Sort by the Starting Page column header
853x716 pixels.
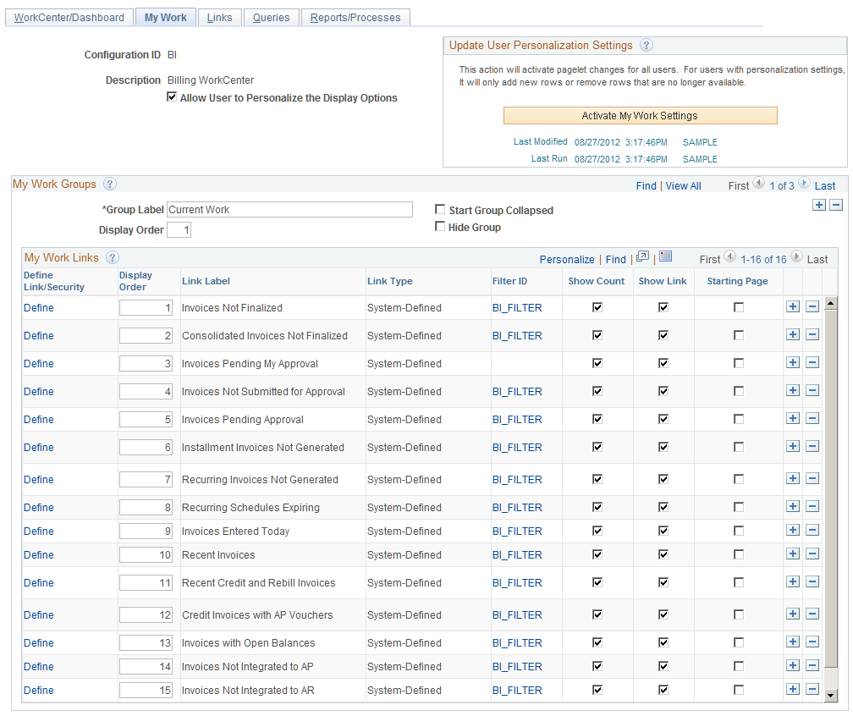(x=737, y=281)
